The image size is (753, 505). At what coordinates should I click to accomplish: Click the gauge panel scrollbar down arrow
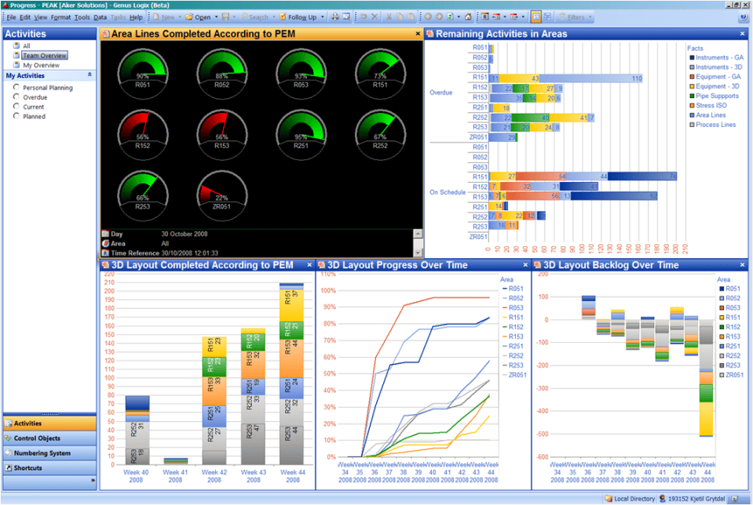[x=418, y=252]
